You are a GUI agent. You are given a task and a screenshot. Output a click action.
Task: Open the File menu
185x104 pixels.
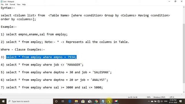click(x=2, y=5)
